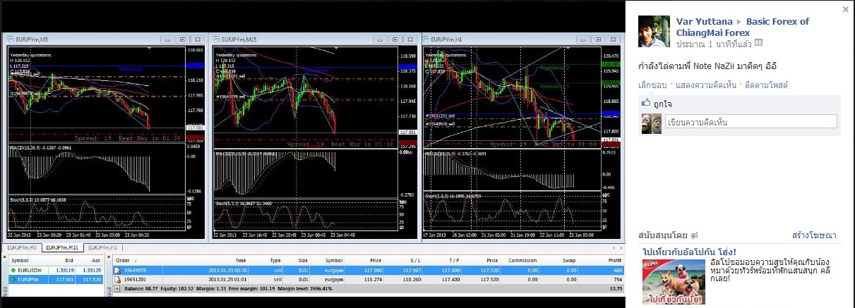855x308 pixels.
Task: Click the EURJPYm,H1 chart window icon
Action: tap(426, 39)
